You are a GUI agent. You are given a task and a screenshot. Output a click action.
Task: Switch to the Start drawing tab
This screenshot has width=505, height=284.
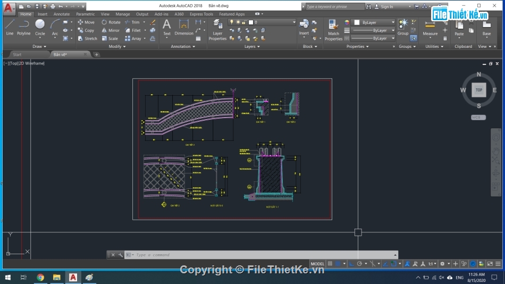[x=17, y=54]
